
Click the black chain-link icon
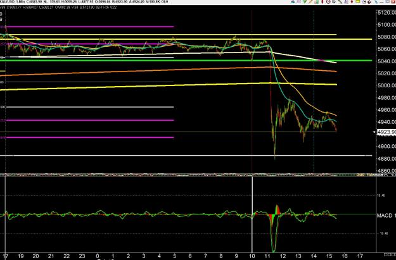click(x=369, y=2)
